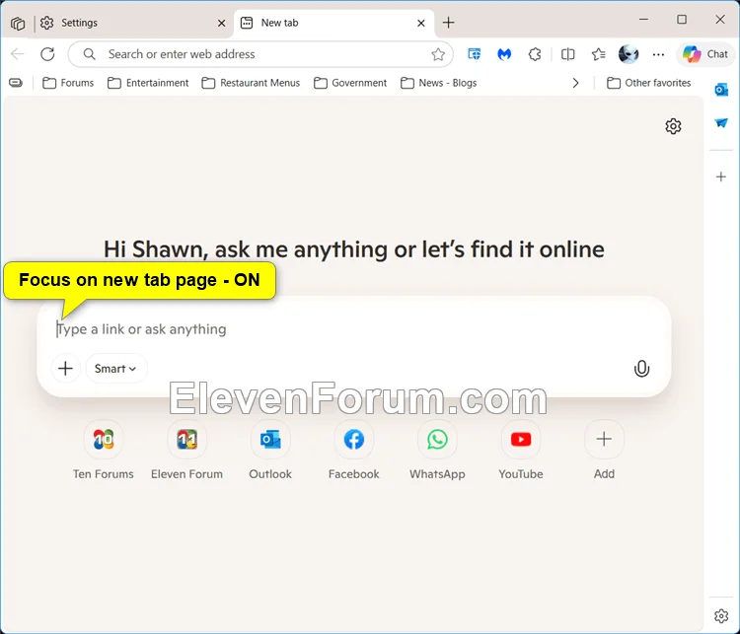Open the Entertainment favorites folder
Viewport: 740px width, 634px height.
[148, 83]
